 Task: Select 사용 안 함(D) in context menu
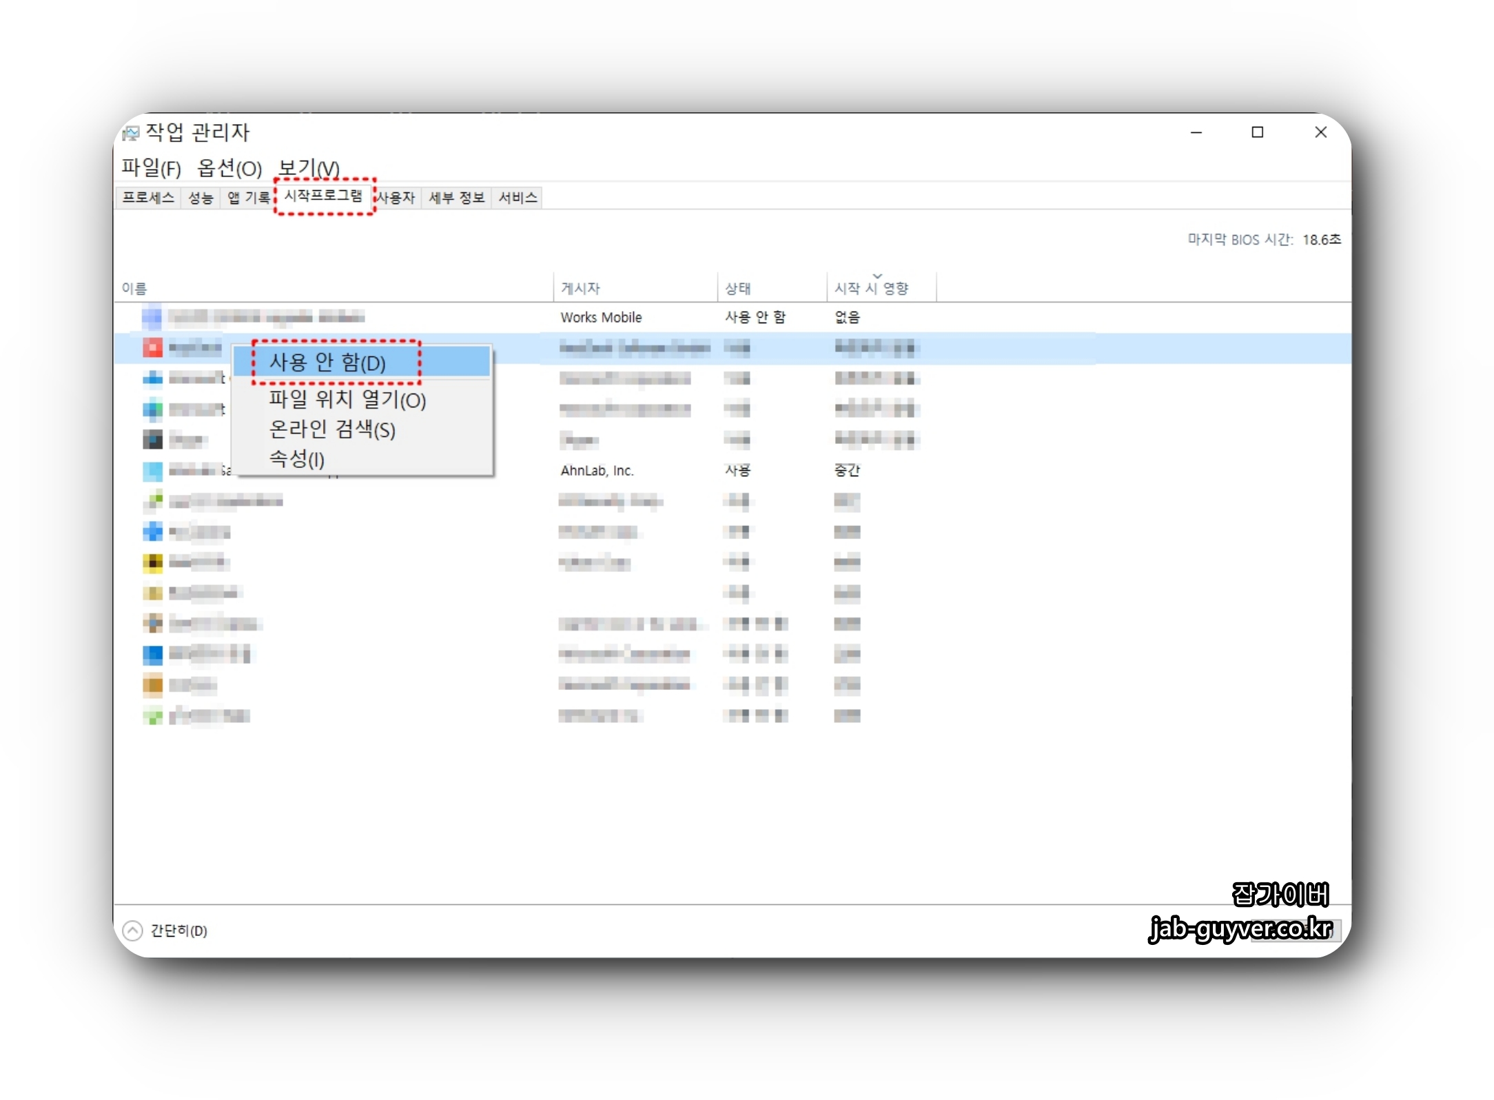click(x=327, y=363)
